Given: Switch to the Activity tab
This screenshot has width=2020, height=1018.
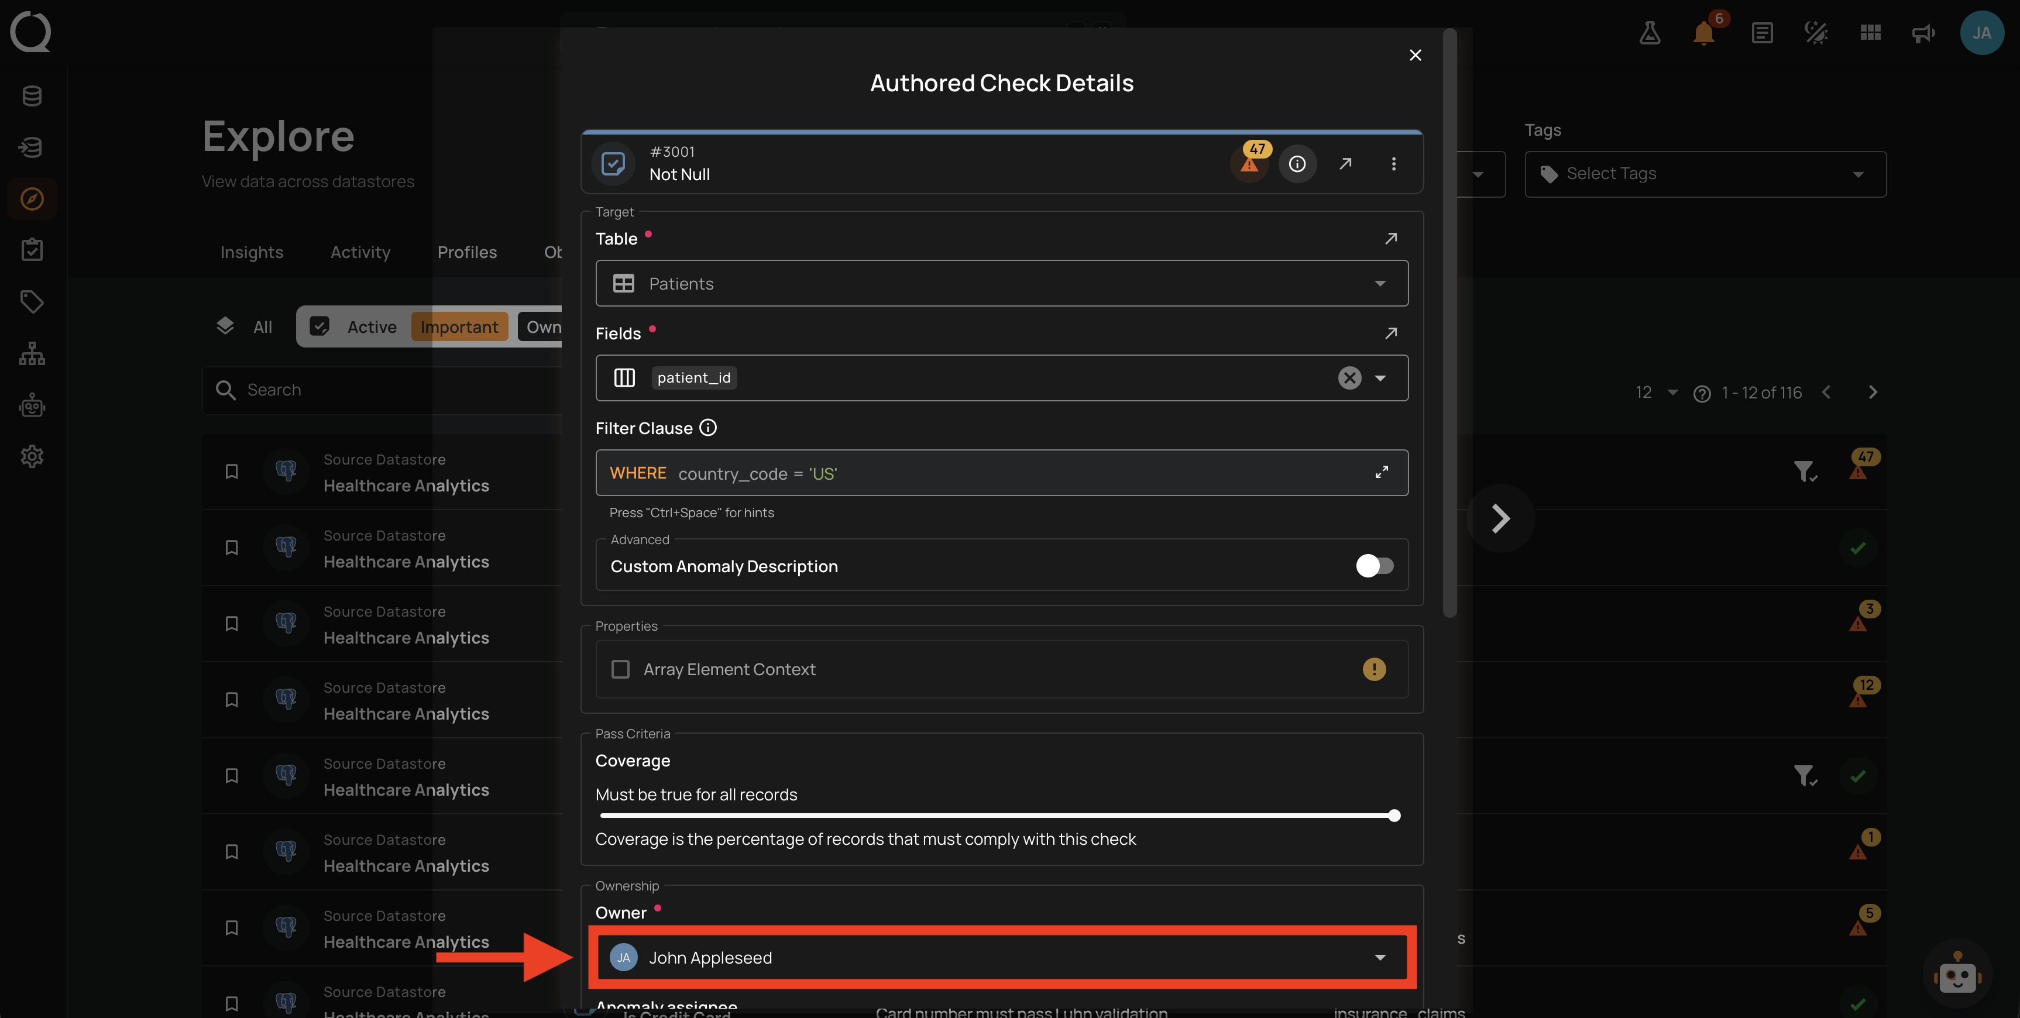Looking at the screenshot, I should [x=360, y=253].
